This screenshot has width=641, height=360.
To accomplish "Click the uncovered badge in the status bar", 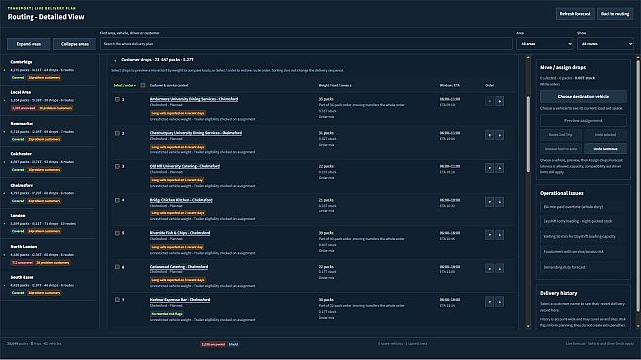I will pyautogui.click(x=214, y=344).
